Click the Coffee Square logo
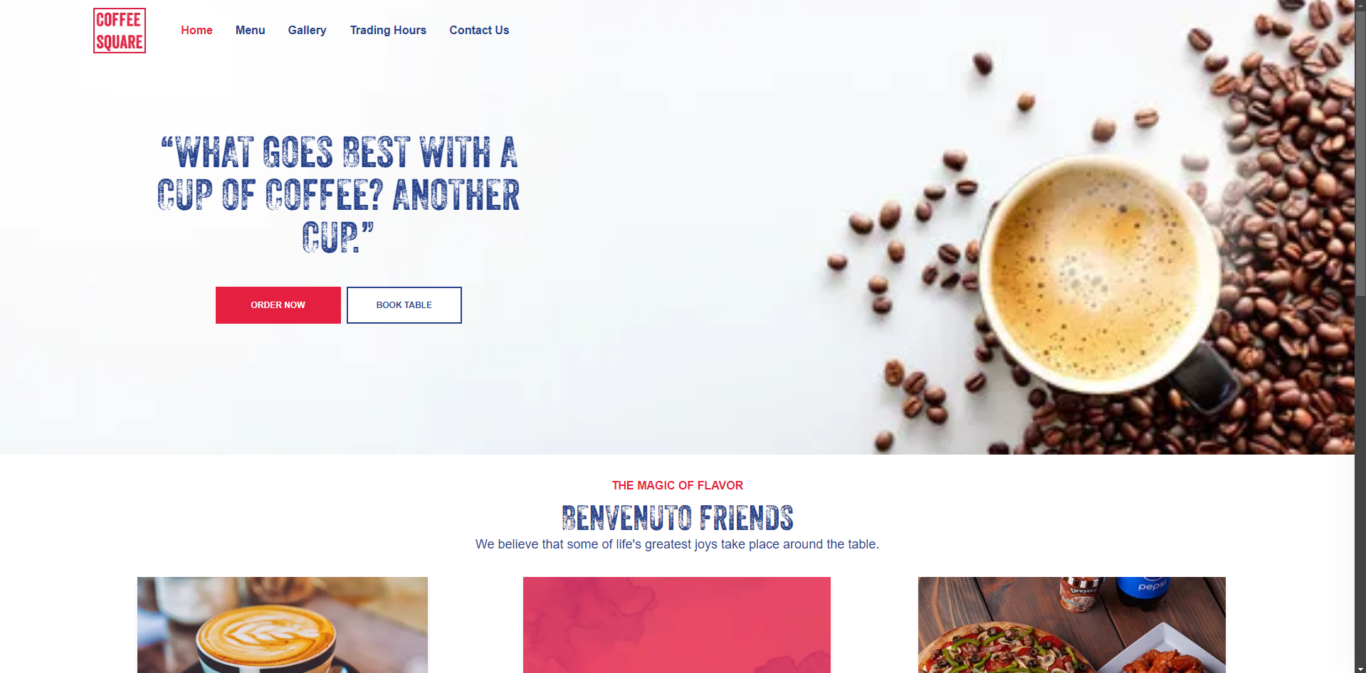This screenshot has height=673, width=1366. coord(120,31)
